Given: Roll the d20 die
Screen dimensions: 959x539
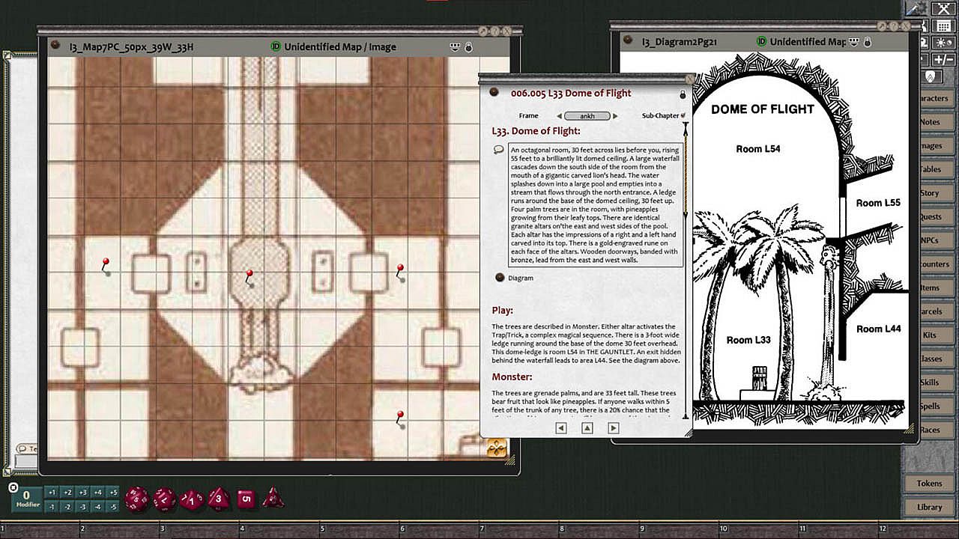Looking at the screenshot, I should [136, 499].
